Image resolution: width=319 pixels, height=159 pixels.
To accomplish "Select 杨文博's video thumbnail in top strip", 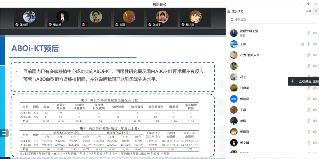I will coord(63,18).
